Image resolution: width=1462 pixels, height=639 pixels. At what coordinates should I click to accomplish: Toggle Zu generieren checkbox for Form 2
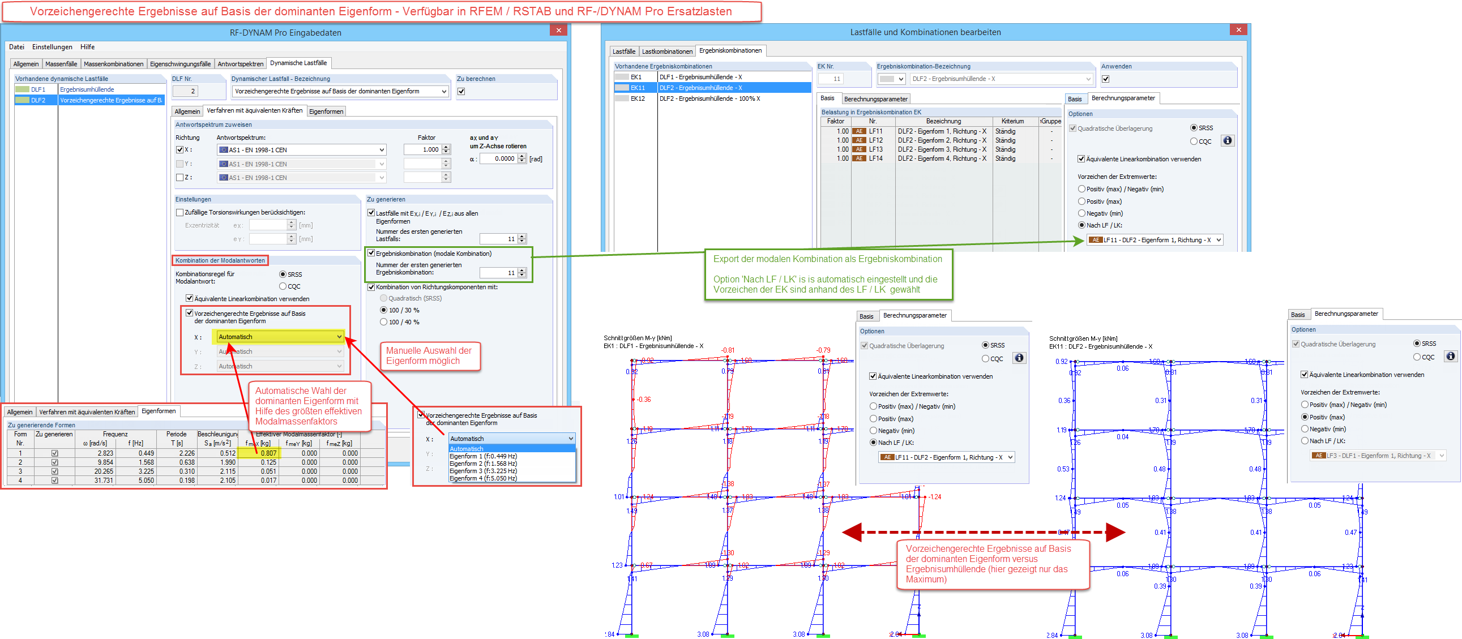click(54, 462)
